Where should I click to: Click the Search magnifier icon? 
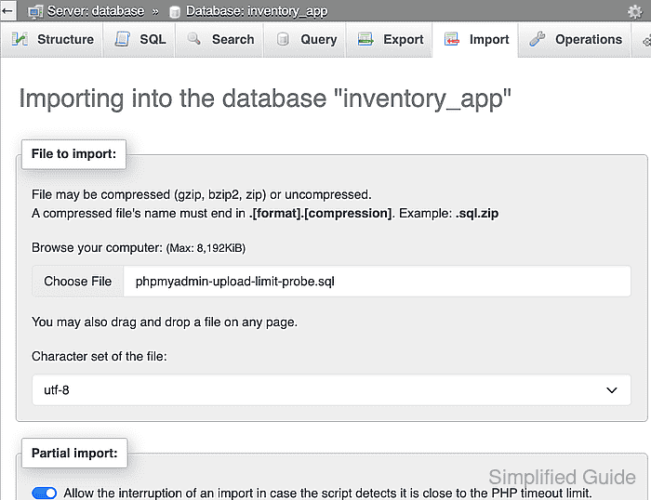(x=193, y=39)
